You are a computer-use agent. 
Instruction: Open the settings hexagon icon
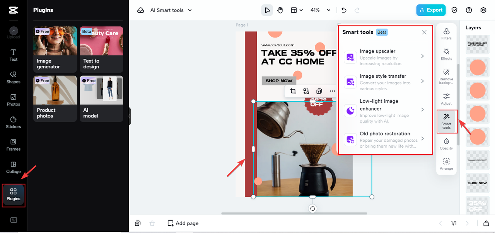coord(483,10)
